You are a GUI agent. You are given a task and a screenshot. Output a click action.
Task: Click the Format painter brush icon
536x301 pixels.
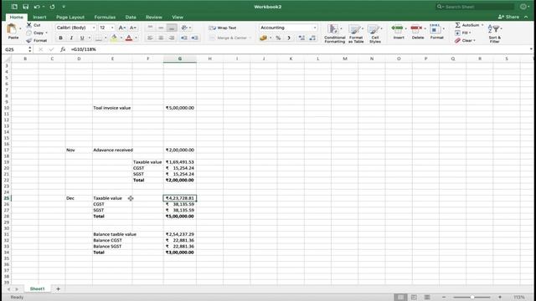coord(29,41)
